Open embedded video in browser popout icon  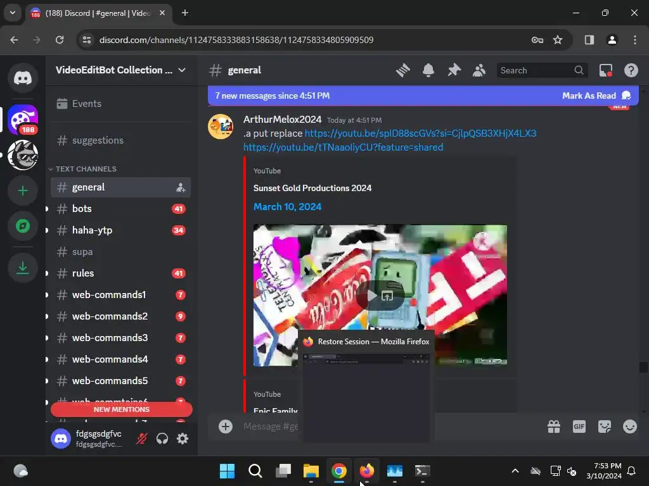point(387,296)
